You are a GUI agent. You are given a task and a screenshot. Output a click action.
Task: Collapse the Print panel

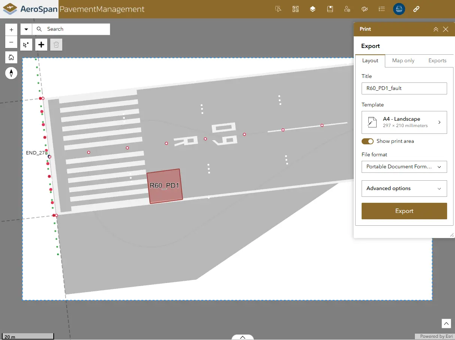[x=435, y=29]
